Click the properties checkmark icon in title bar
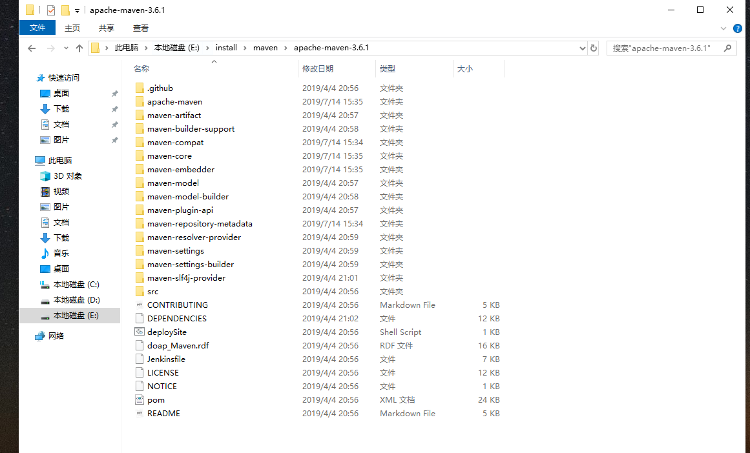The image size is (750, 453). pyautogui.click(x=50, y=10)
